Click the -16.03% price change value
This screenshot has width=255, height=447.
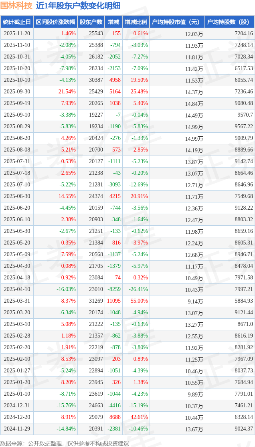pos(66,289)
